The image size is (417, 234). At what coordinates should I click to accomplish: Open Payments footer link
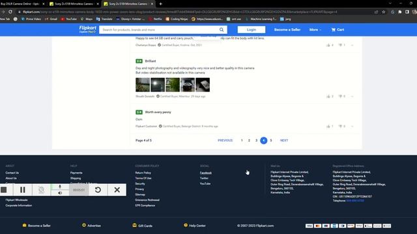point(76,173)
